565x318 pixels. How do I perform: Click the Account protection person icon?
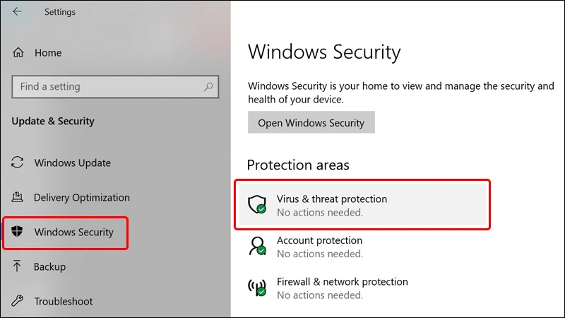pos(256,246)
